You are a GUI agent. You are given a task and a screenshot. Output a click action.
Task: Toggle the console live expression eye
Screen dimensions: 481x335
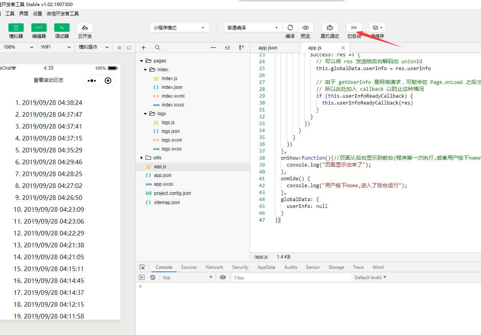(223, 278)
